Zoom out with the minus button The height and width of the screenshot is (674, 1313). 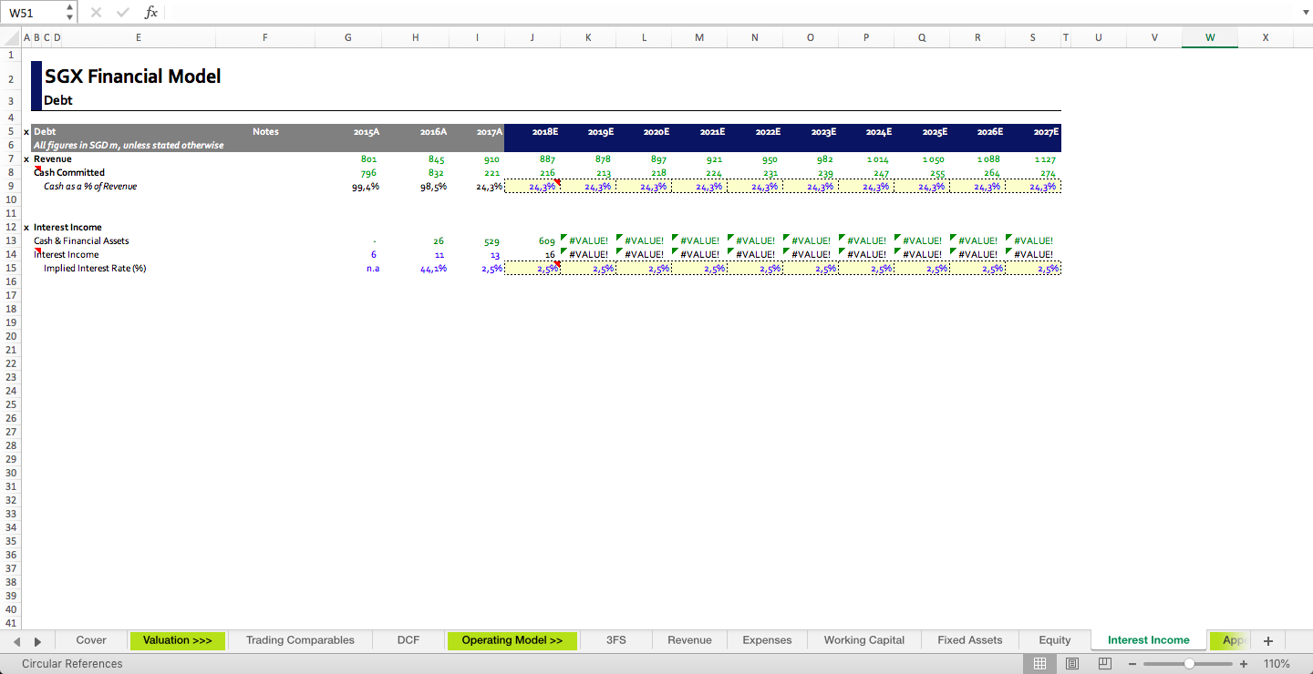[1132, 664]
